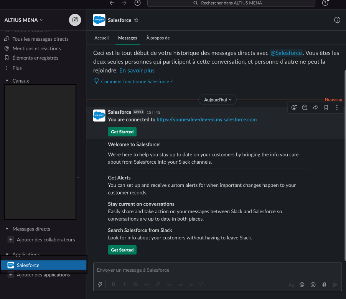Share the message with forward arrow
The image size is (346, 299).
point(315,108)
